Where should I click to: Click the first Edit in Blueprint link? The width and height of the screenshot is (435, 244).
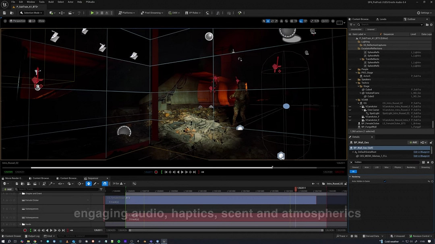[x=421, y=152]
